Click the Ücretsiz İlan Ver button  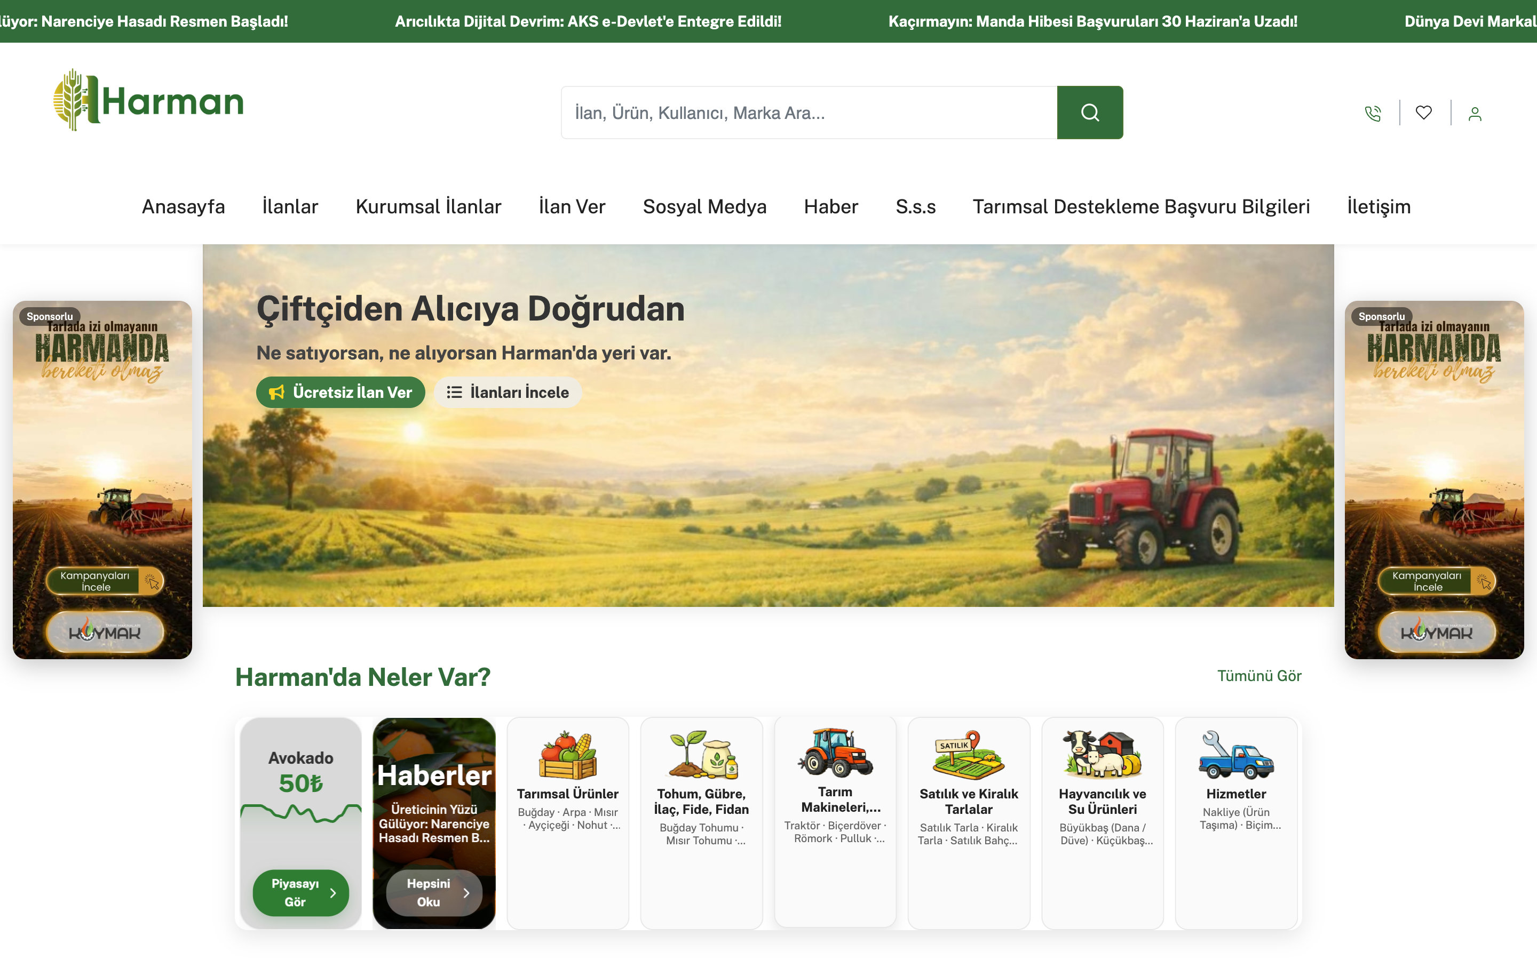tap(340, 393)
